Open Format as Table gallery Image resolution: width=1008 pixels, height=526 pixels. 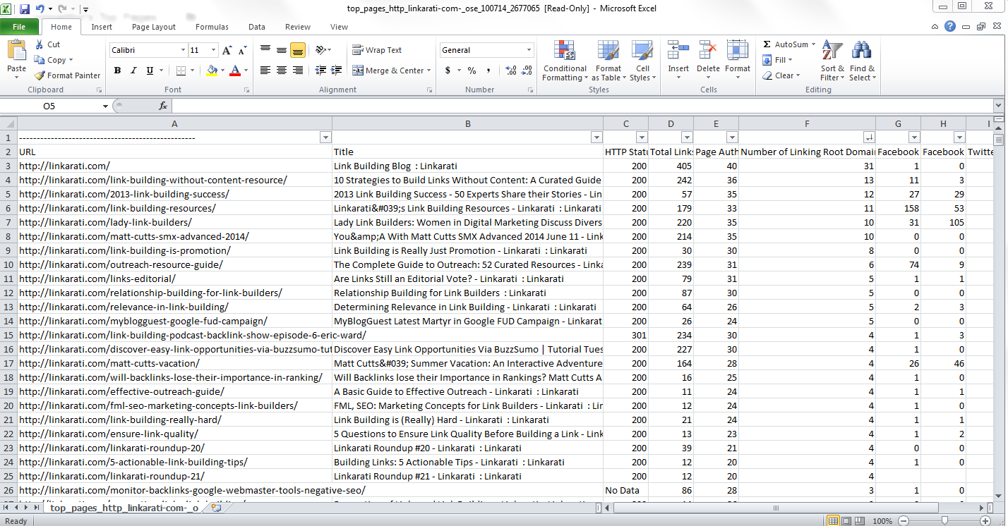tap(607, 61)
